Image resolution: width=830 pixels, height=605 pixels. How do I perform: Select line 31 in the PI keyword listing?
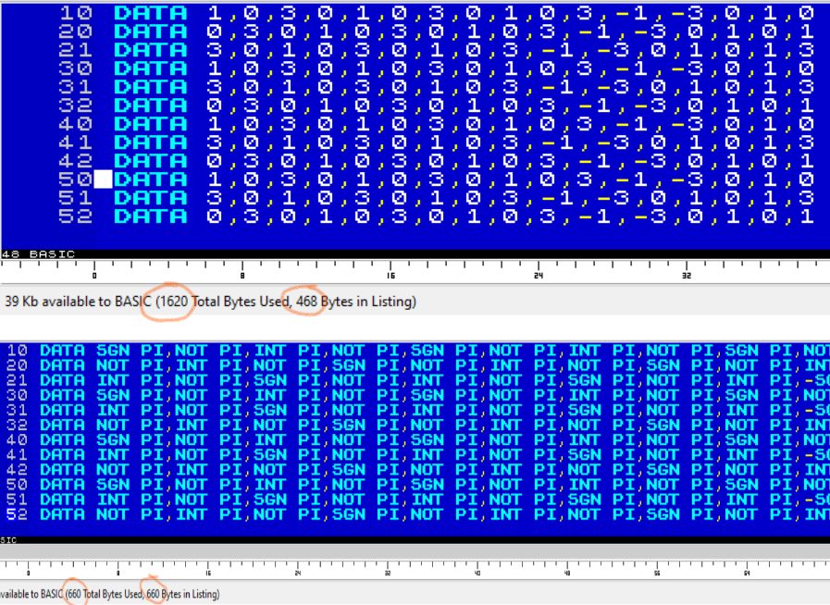click(417, 410)
